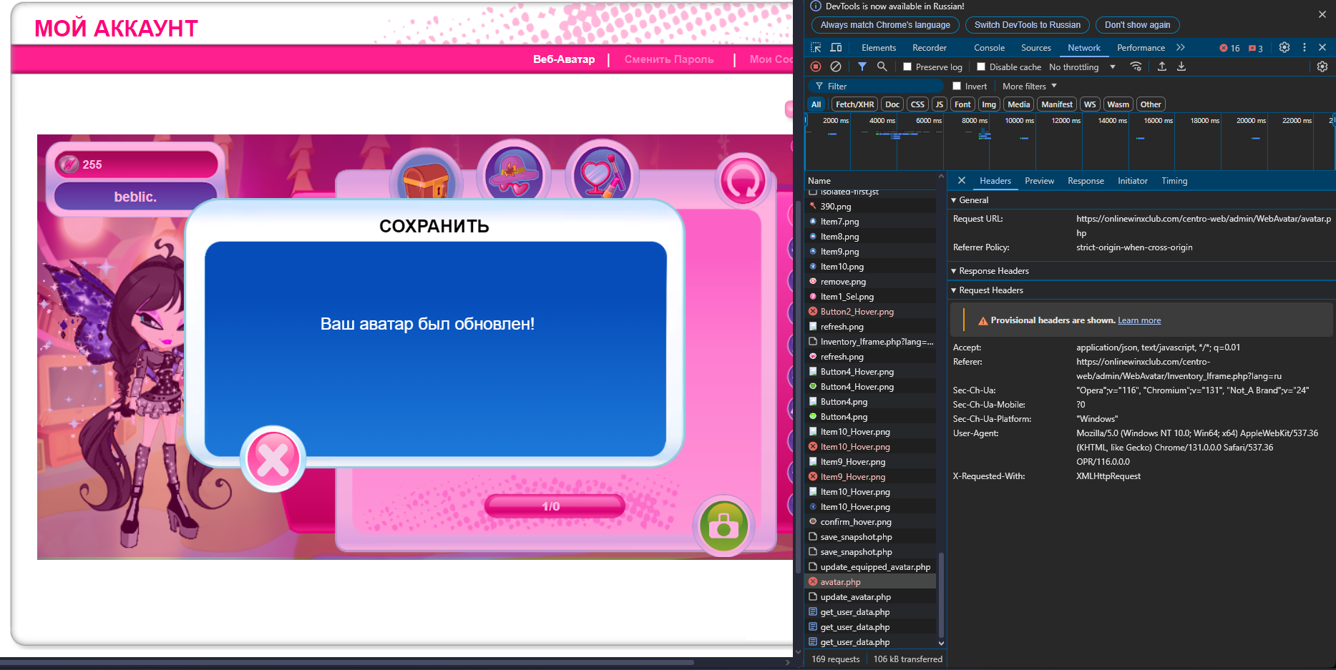Click the 3 issues counter

(x=1256, y=48)
